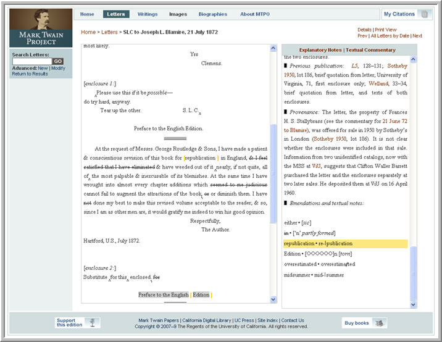Click notes pane scroll down arrow
The height and width of the screenshot is (342, 442).
point(413,304)
